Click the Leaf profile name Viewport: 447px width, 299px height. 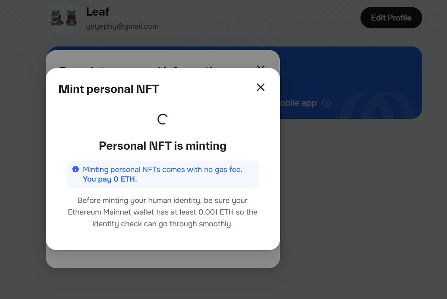click(x=98, y=12)
